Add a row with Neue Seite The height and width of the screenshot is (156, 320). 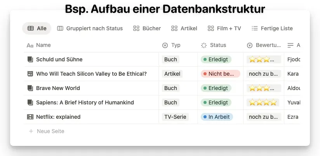[x=50, y=131]
